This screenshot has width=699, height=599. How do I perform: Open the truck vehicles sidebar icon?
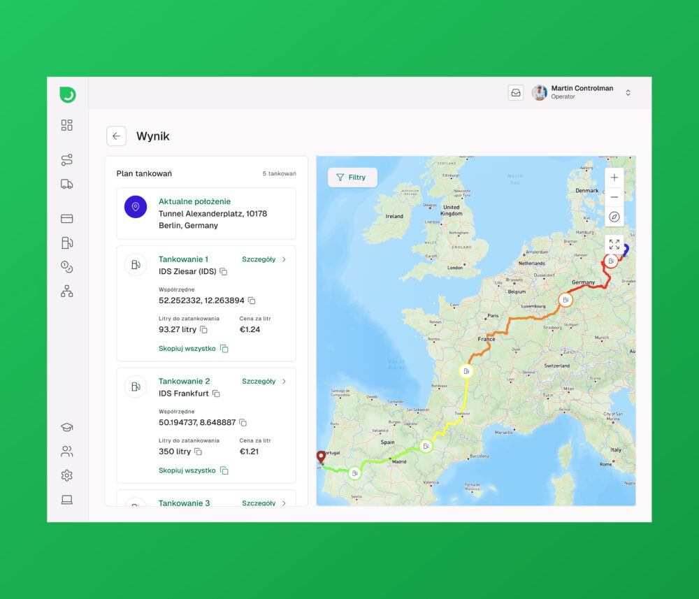tap(67, 184)
